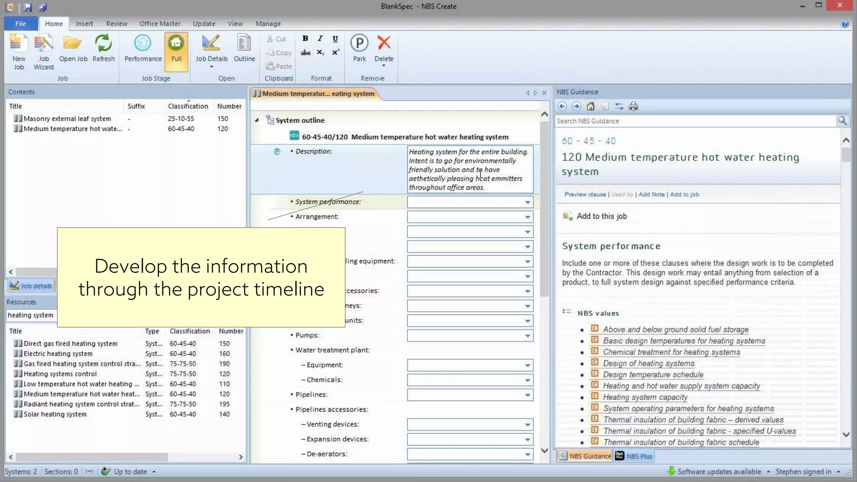Toggle bold formatting

pos(305,38)
